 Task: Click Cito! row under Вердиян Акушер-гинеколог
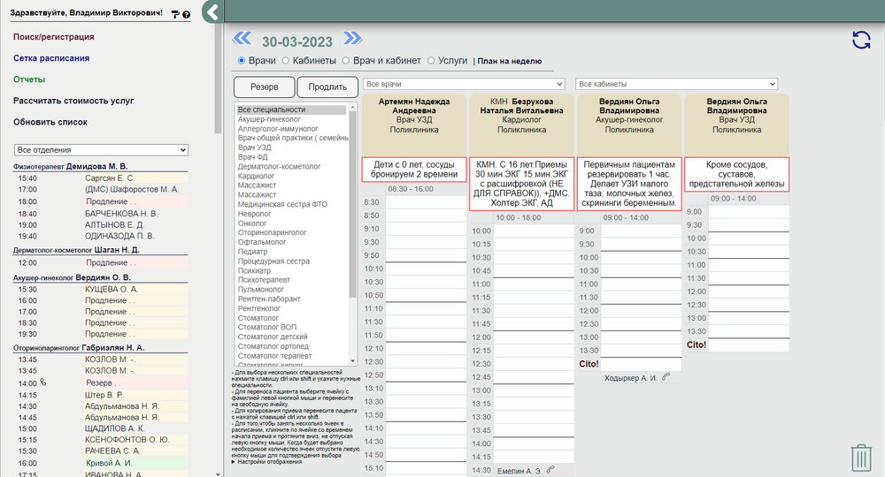[x=641, y=364]
